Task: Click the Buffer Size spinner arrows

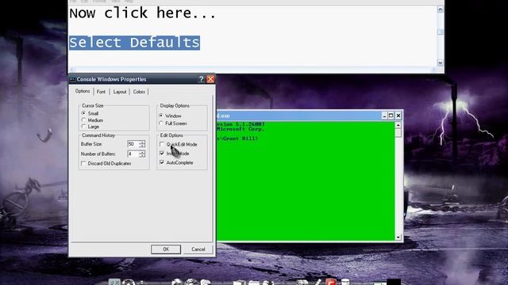Action: click(x=142, y=144)
